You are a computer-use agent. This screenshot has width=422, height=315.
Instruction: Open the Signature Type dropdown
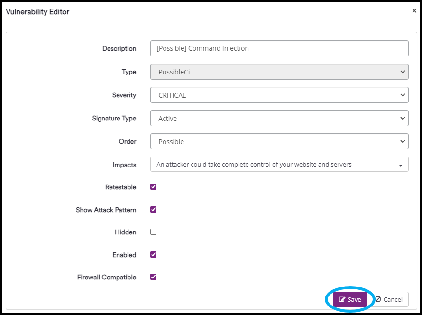coord(279,118)
